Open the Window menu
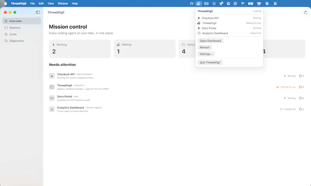The height and width of the screenshot is (186, 311). 63,4
